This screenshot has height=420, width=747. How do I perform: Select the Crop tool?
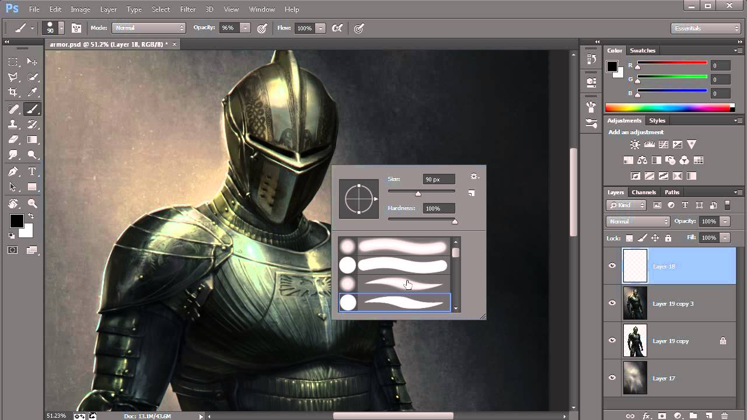point(13,92)
